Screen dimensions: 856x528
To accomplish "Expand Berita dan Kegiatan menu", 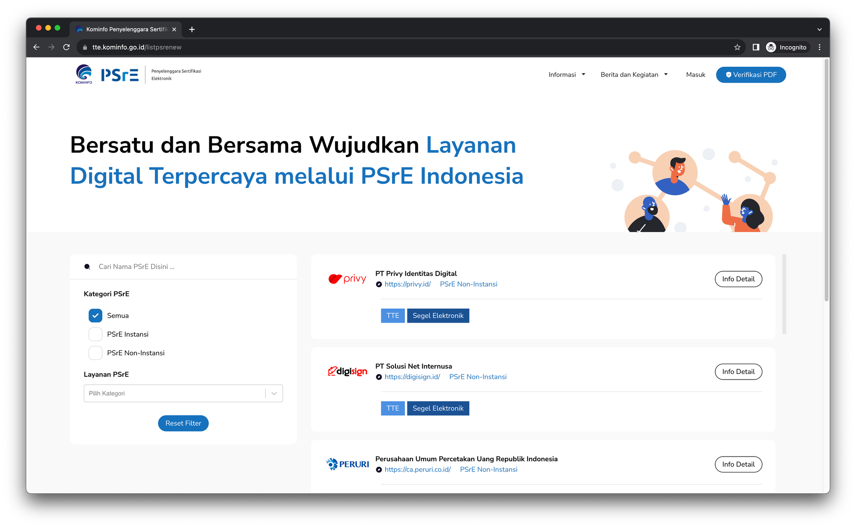I will coord(634,74).
